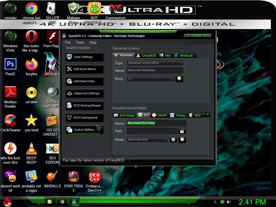Open the Tools menu
The width and height of the screenshot is (276, 207).
click(80, 42)
